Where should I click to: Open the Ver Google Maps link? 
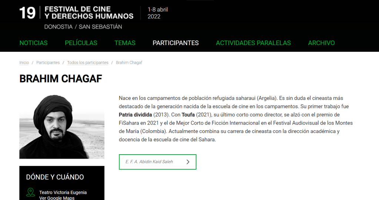point(57,198)
